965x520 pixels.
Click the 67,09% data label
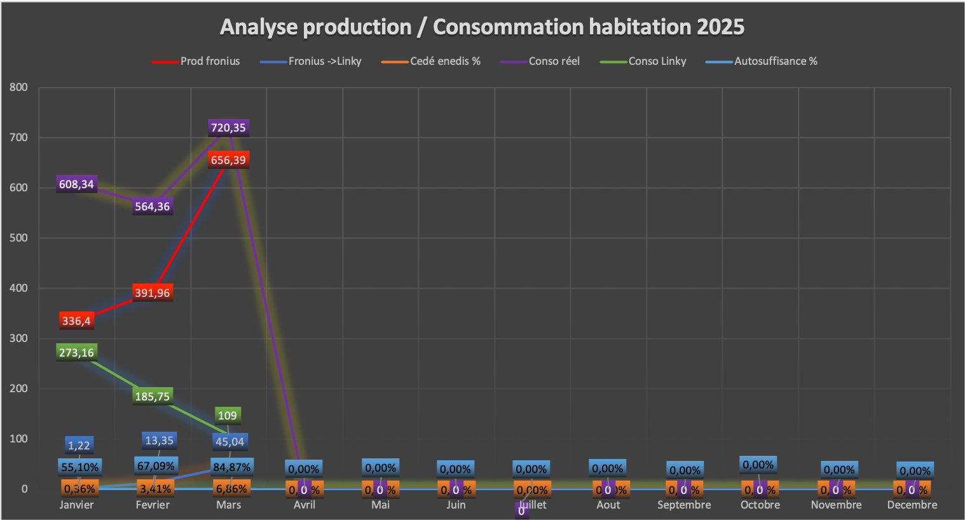[156, 466]
